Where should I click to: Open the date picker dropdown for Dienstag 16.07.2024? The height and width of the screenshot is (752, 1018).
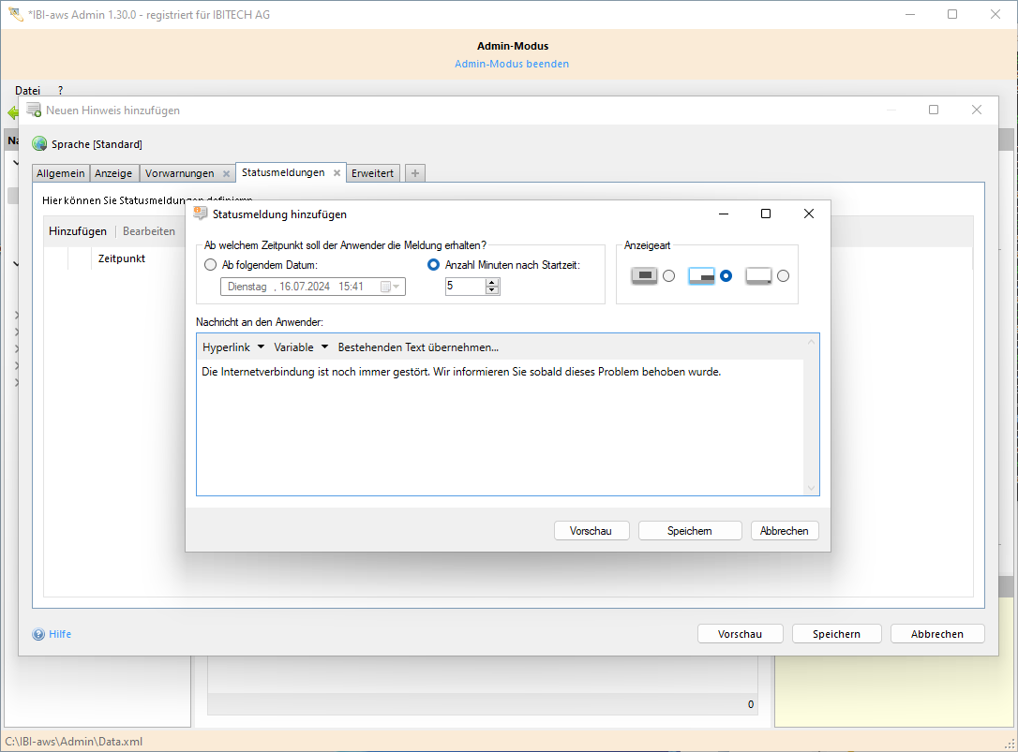coord(396,286)
